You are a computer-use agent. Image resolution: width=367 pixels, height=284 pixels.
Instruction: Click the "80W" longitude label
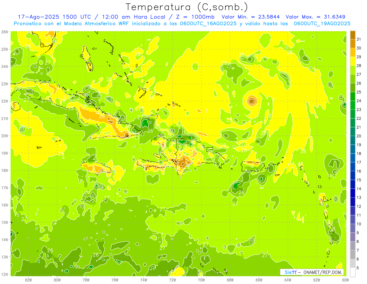[57, 280]
